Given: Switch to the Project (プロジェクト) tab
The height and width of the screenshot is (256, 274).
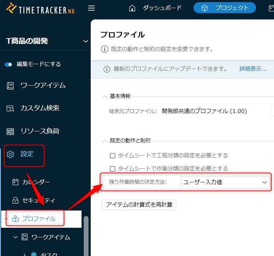Looking at the screenshot, I should pos(224,8).
